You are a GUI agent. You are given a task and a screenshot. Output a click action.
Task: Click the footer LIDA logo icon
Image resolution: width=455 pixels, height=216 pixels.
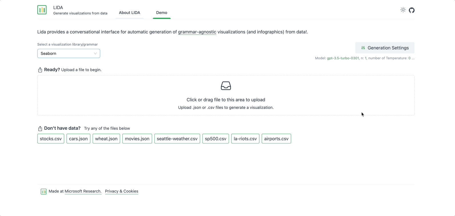point(43,191)
